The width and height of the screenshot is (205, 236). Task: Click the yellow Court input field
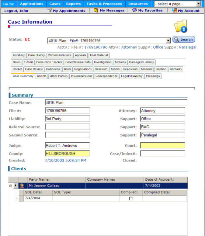pos(163,146)
